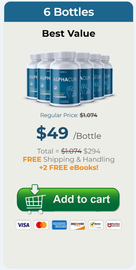Click the Norton security badge
Image resolution: width=136 pixels, height=270 pixels.
tap(96, 225)
